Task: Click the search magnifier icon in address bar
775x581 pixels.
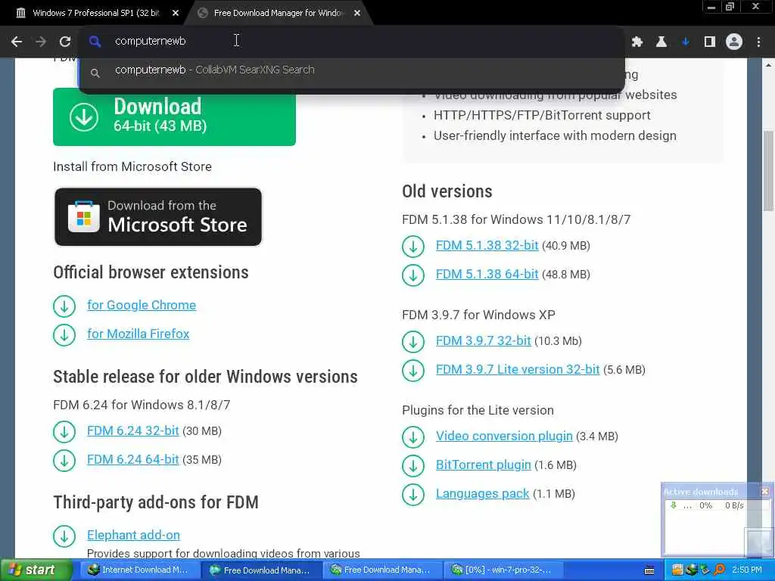Action: click(95, 42)
